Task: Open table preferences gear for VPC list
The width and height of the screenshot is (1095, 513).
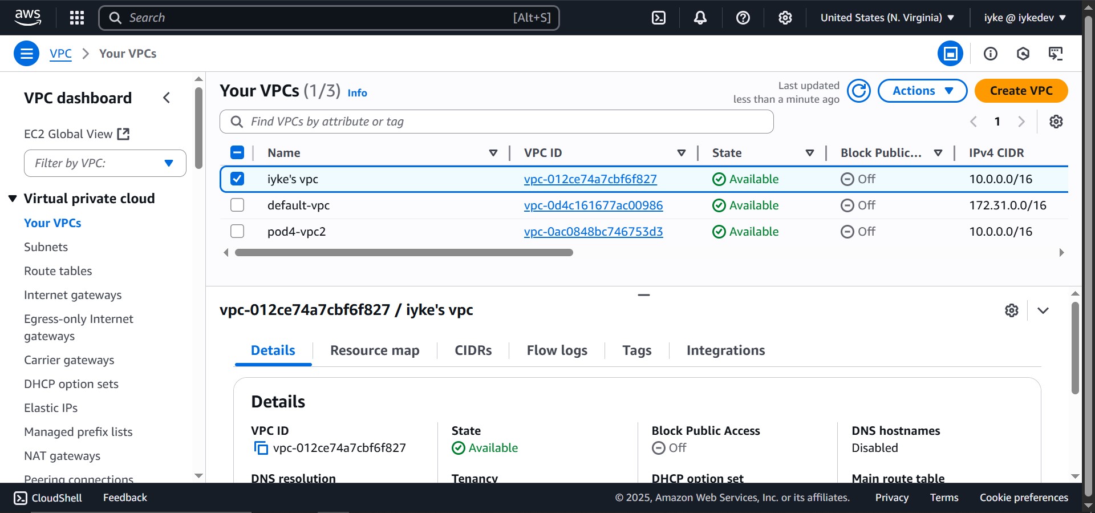Action: (x=1056, y=122)
